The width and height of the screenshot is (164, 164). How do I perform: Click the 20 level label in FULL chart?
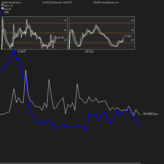click(x=133, y=40)
